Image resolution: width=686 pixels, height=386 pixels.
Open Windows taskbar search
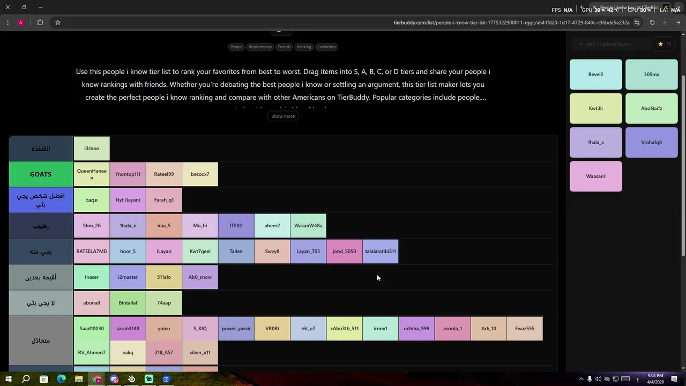pos(26,379)
